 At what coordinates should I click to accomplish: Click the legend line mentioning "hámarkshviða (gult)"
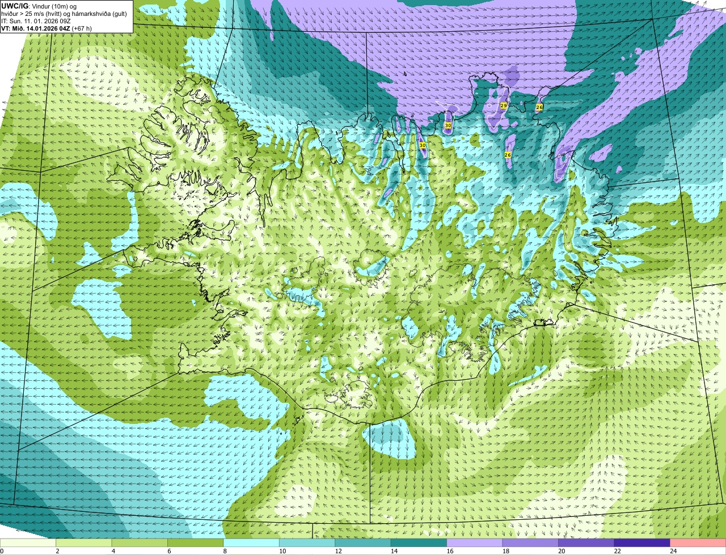(64, 13)
